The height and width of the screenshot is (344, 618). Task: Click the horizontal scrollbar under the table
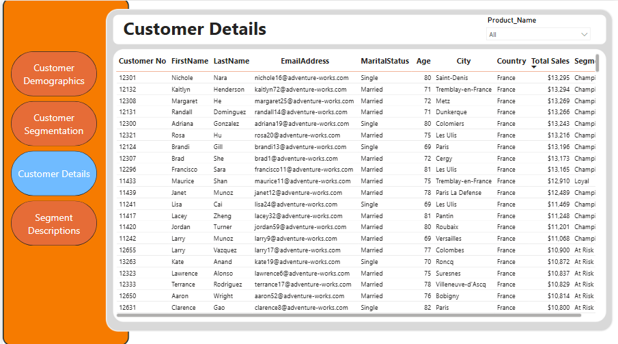[x=349, y=315]
